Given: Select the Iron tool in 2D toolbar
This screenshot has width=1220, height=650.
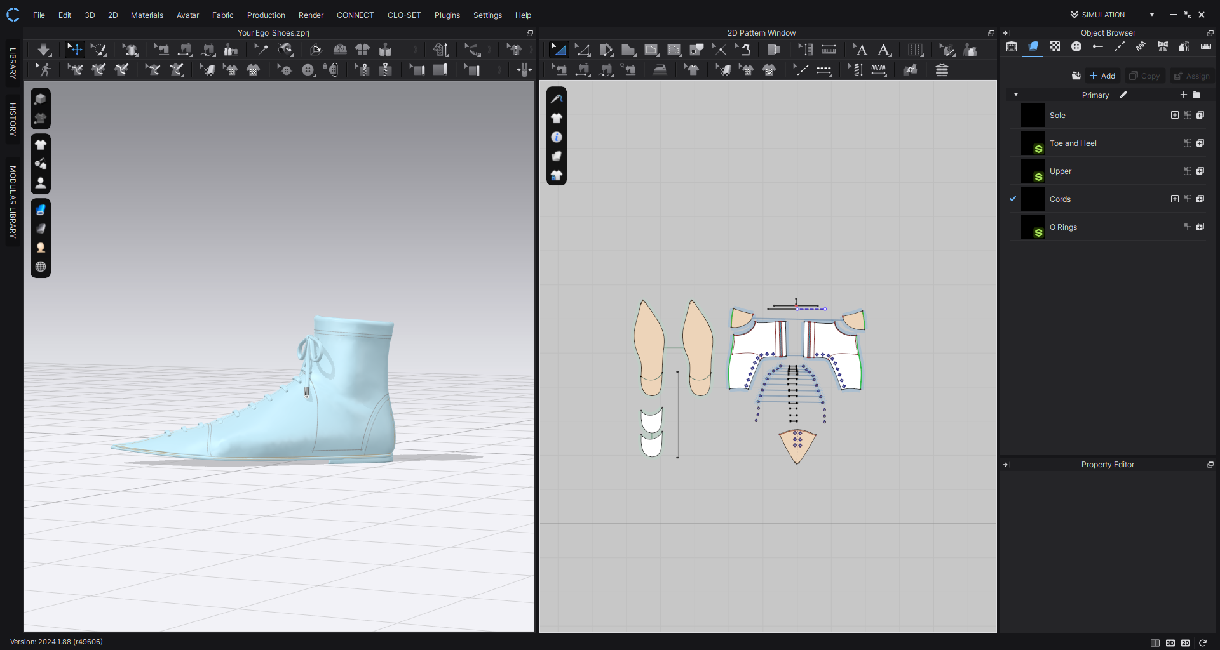Looking at the screenshot, I should coord(660,70).
